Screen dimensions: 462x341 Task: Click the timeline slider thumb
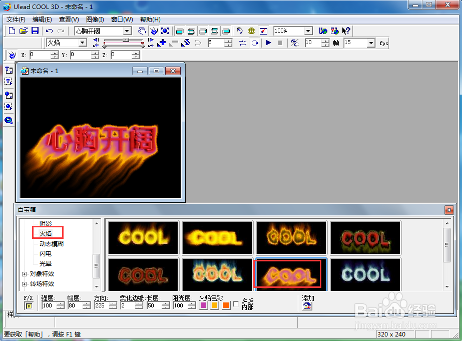[126, 40]
